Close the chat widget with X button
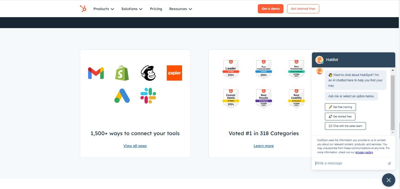 click(388, 180)
